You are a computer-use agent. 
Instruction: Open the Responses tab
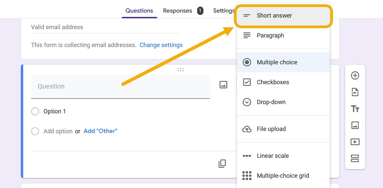178,11
